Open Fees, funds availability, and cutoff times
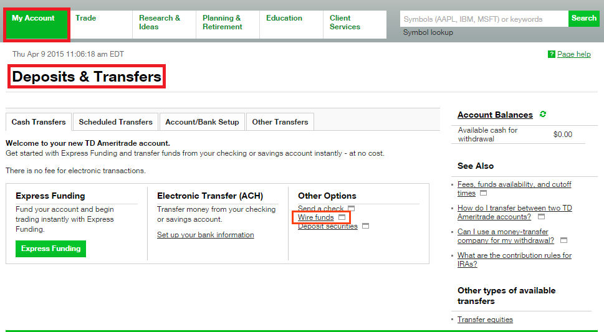 tap(514, 189)
